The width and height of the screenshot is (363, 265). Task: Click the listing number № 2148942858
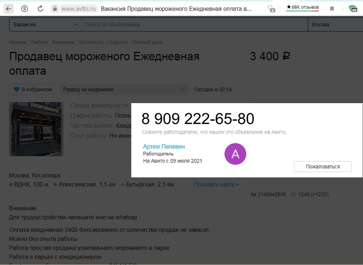click(268, 195)
